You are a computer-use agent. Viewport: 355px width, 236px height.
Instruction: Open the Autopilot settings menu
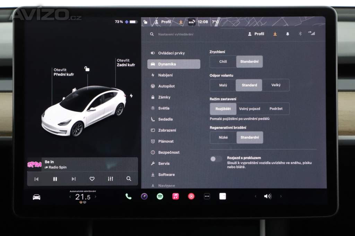click(166, 86)
